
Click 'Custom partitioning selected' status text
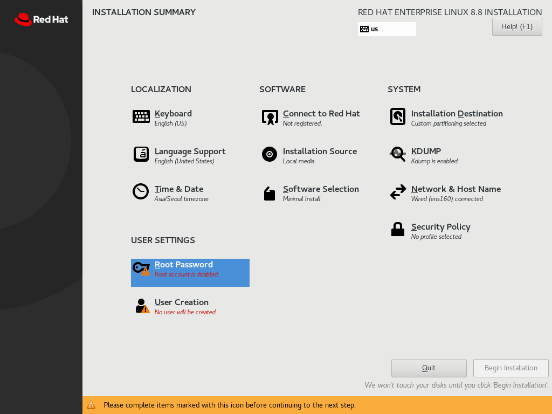click(x=448, y=123)
